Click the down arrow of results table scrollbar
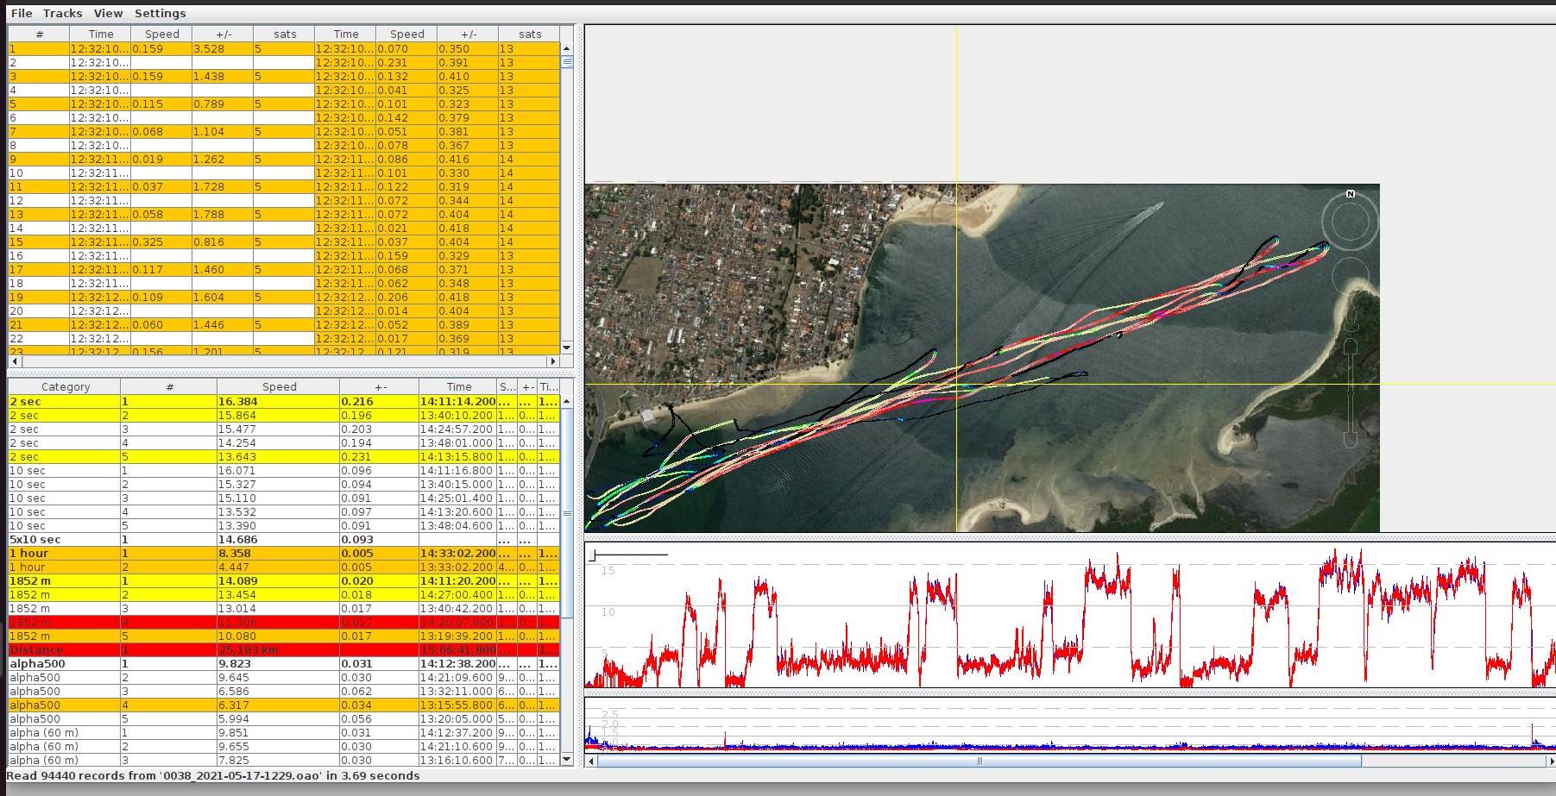Screen dimensions: 1556x796 click(566, 759)
